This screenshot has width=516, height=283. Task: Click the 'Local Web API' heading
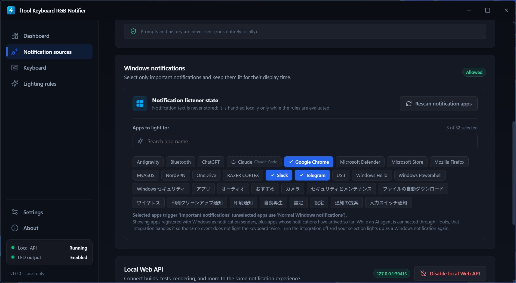point(143,269)
